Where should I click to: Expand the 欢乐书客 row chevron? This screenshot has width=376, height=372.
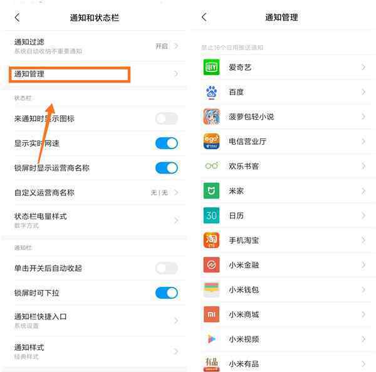pos(363,166)
